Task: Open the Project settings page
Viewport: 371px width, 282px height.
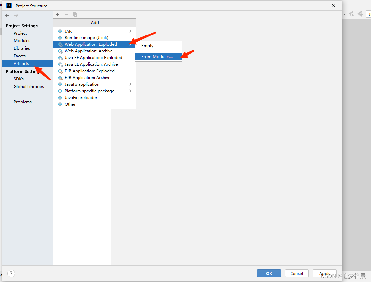Action: pyautogui.click(x=27, y=33)
